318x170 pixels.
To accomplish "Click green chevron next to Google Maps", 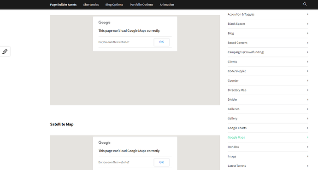I will pos(307,137).
